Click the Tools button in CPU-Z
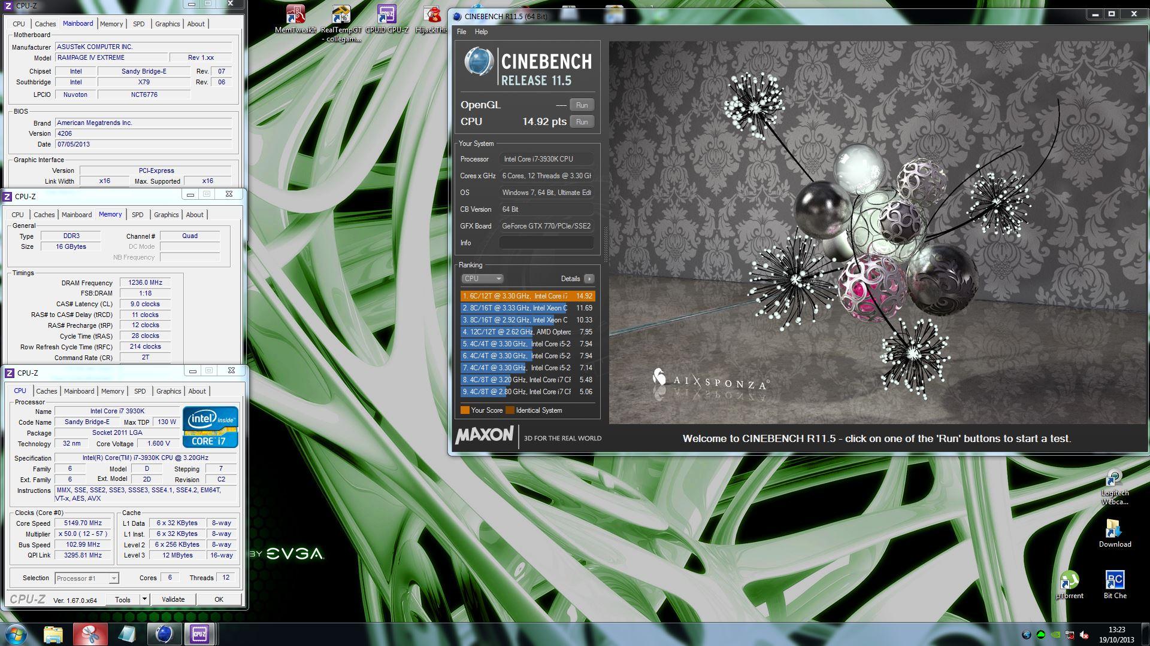Viewport: 1150px width, 646px height. coord(123,599)
